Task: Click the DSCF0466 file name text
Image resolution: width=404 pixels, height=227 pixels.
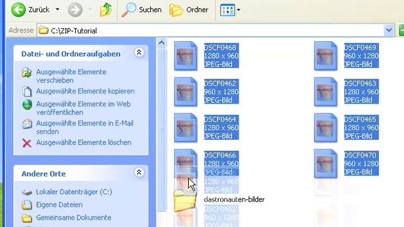Action: click(x=220, y=156)
